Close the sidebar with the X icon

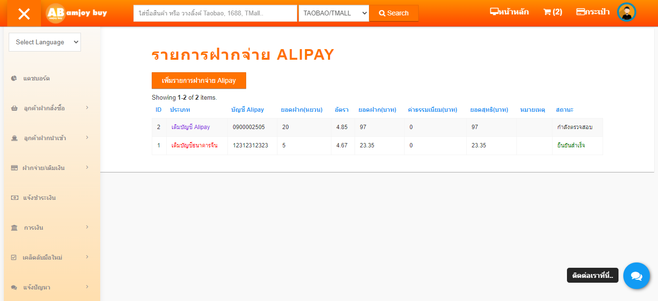pos(24,13)
